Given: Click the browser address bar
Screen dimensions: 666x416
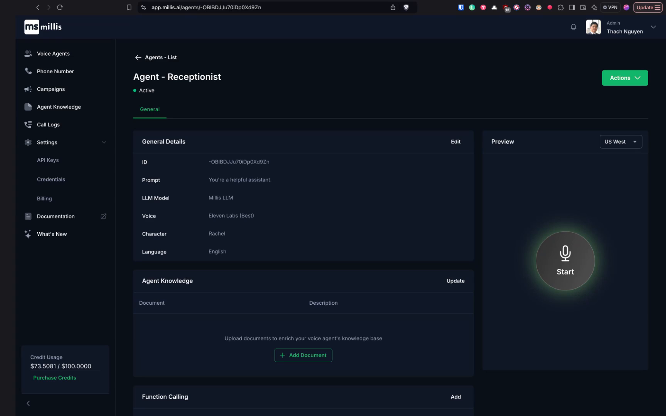Looking at the screenshot, I should click(x=270, y=7).
